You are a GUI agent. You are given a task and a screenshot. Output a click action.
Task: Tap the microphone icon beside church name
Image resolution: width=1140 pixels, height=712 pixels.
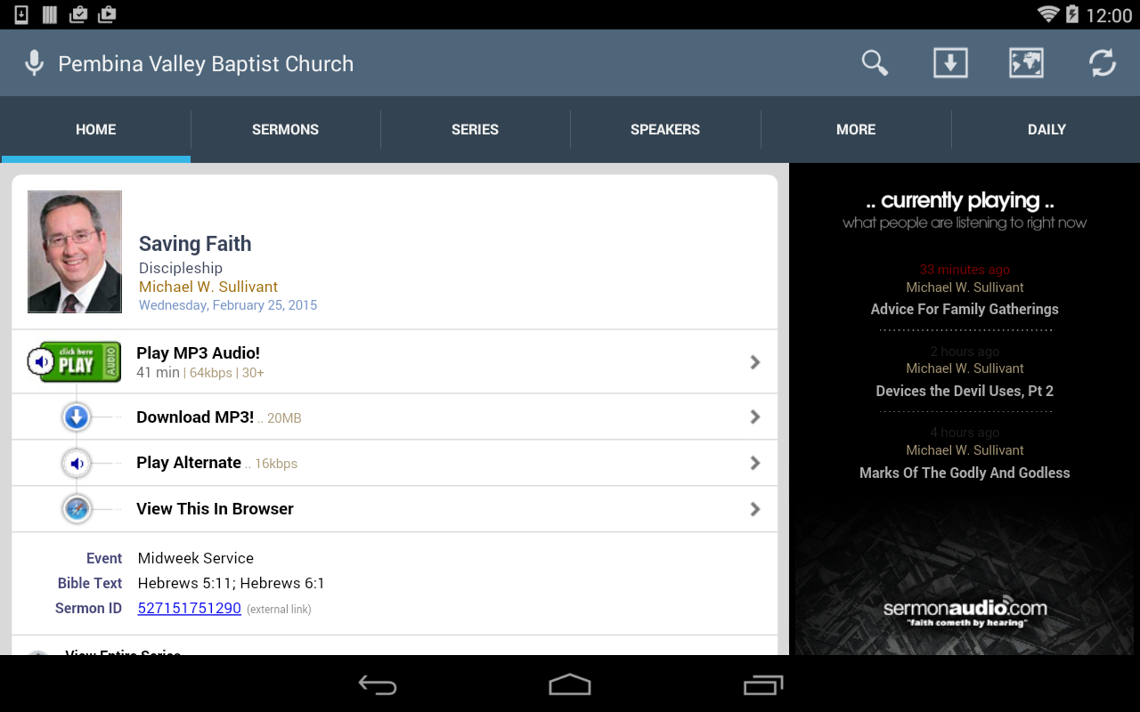34,63
